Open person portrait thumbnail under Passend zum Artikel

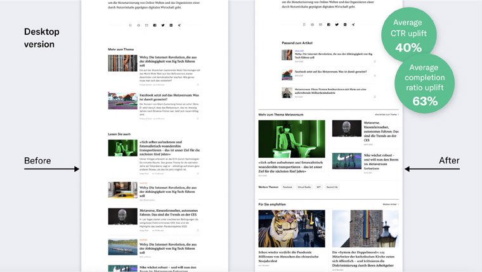[x=287, y=93]
